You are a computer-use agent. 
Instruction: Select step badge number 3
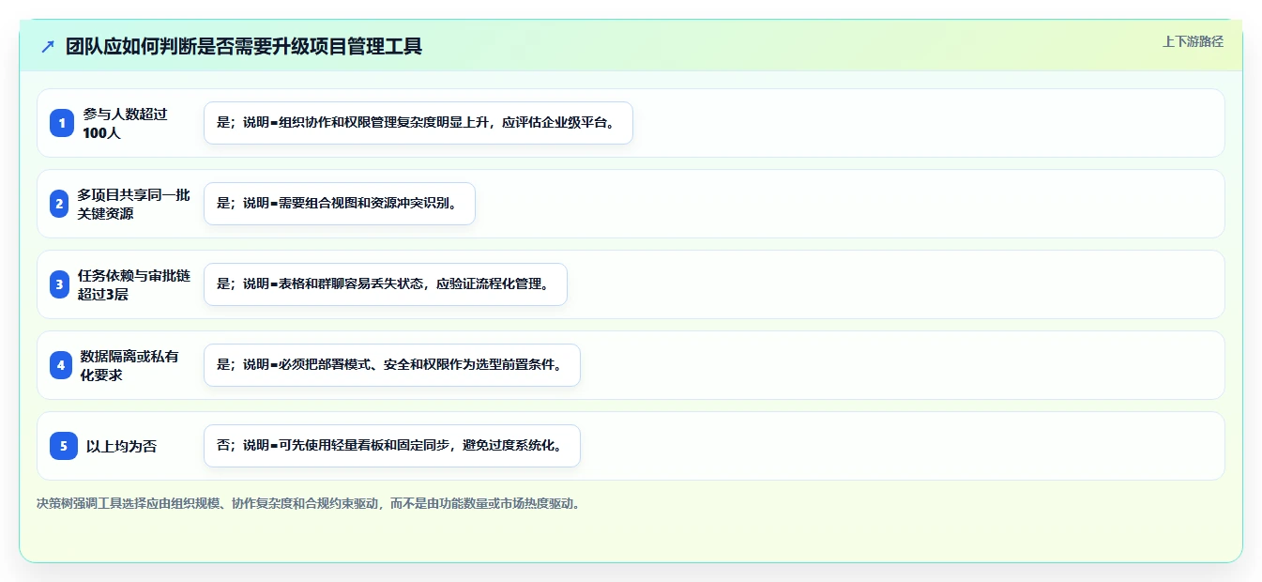pos(59,284)
